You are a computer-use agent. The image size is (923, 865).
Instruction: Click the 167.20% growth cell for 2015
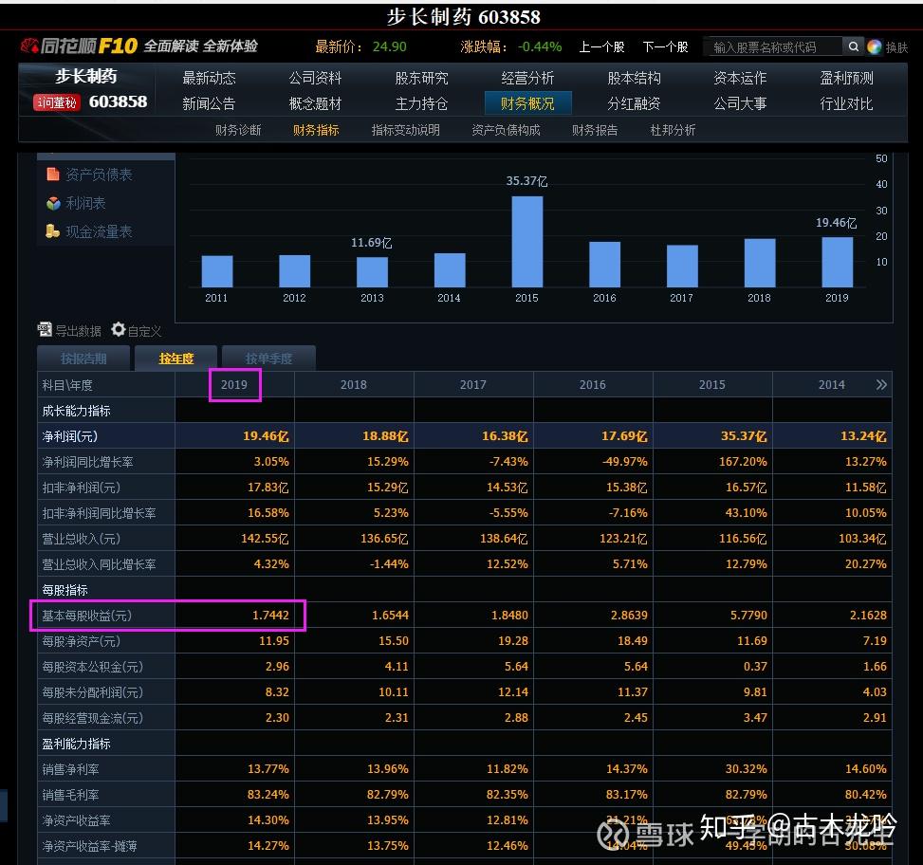[743, 462]
